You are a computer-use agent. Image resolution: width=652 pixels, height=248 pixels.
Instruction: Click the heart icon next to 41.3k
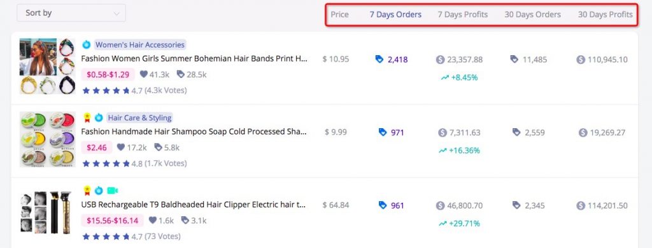click(x=144, y=74)
